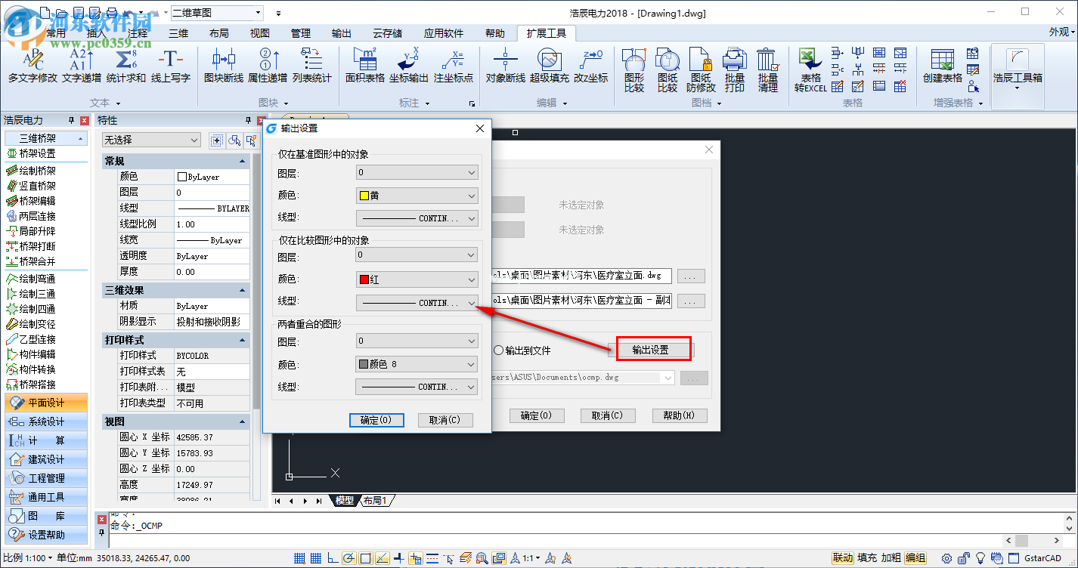Use the 对象断线 tool

pos(505,66)
